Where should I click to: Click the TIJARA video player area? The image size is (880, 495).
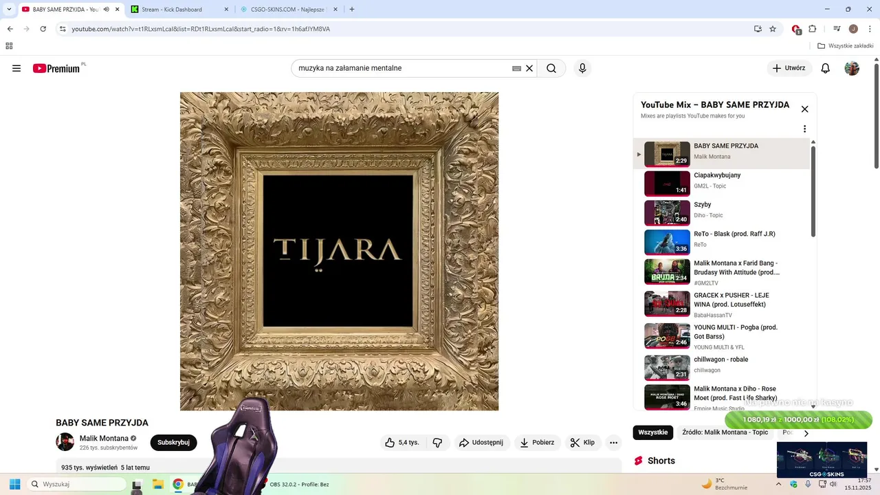pyautogui.click(x=339, y=252)
